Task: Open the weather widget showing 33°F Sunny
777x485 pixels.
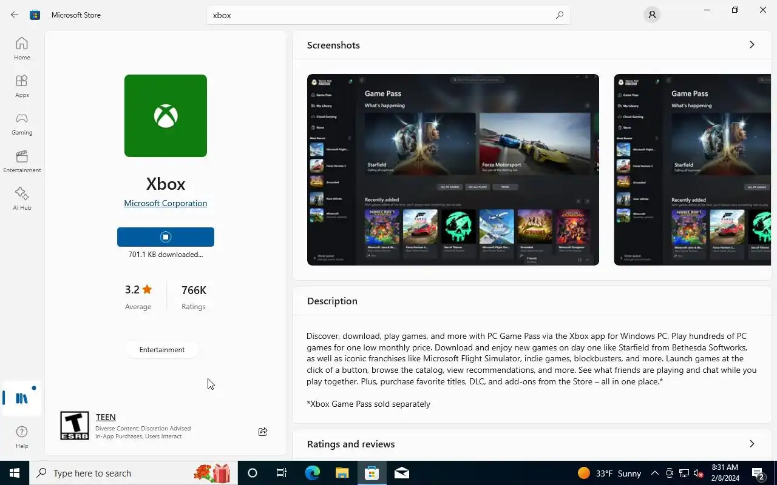Action: (x=609, y=473)
